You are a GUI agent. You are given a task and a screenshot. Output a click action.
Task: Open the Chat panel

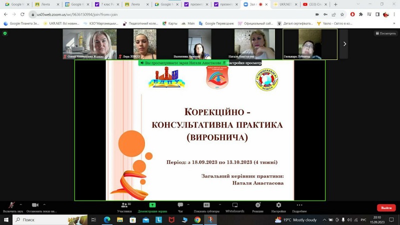(180, 207)
